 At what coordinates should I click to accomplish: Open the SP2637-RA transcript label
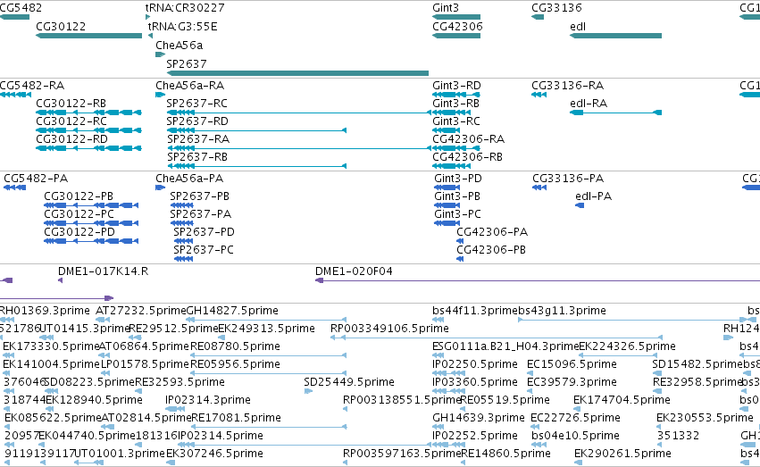(x=198, y=139)
